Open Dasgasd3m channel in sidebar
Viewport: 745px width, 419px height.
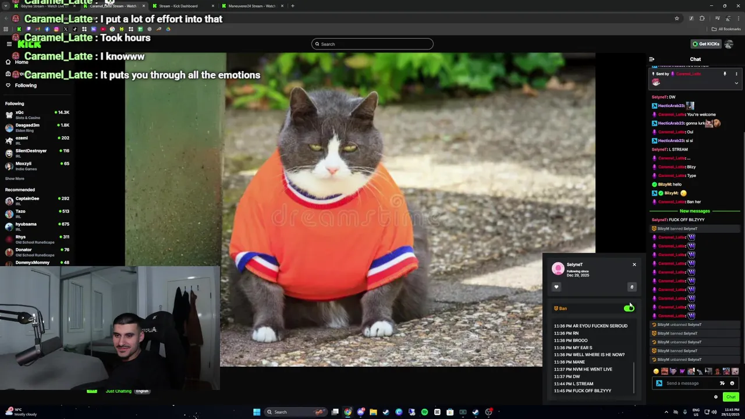coord(37,127)
